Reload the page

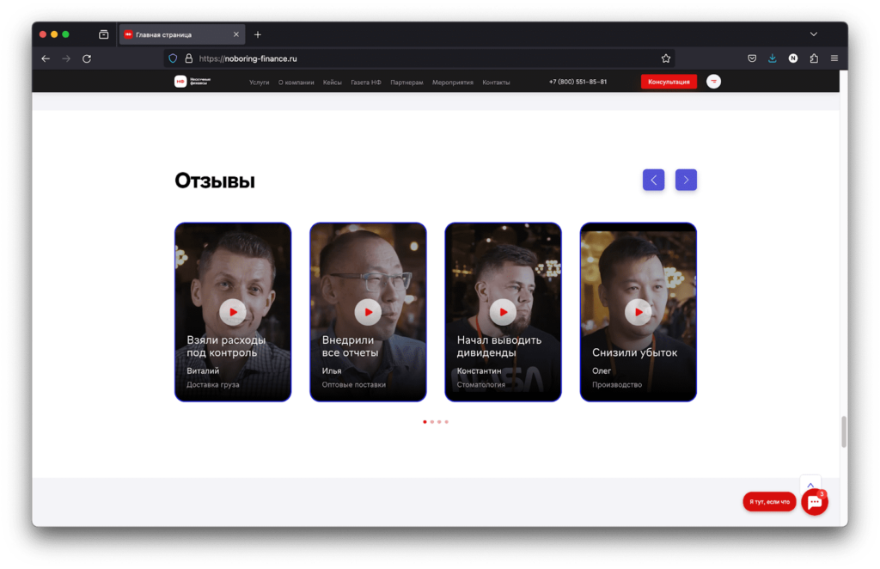(87, 58)
